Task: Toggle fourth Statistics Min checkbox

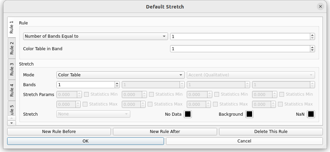Action: point(282,94)
